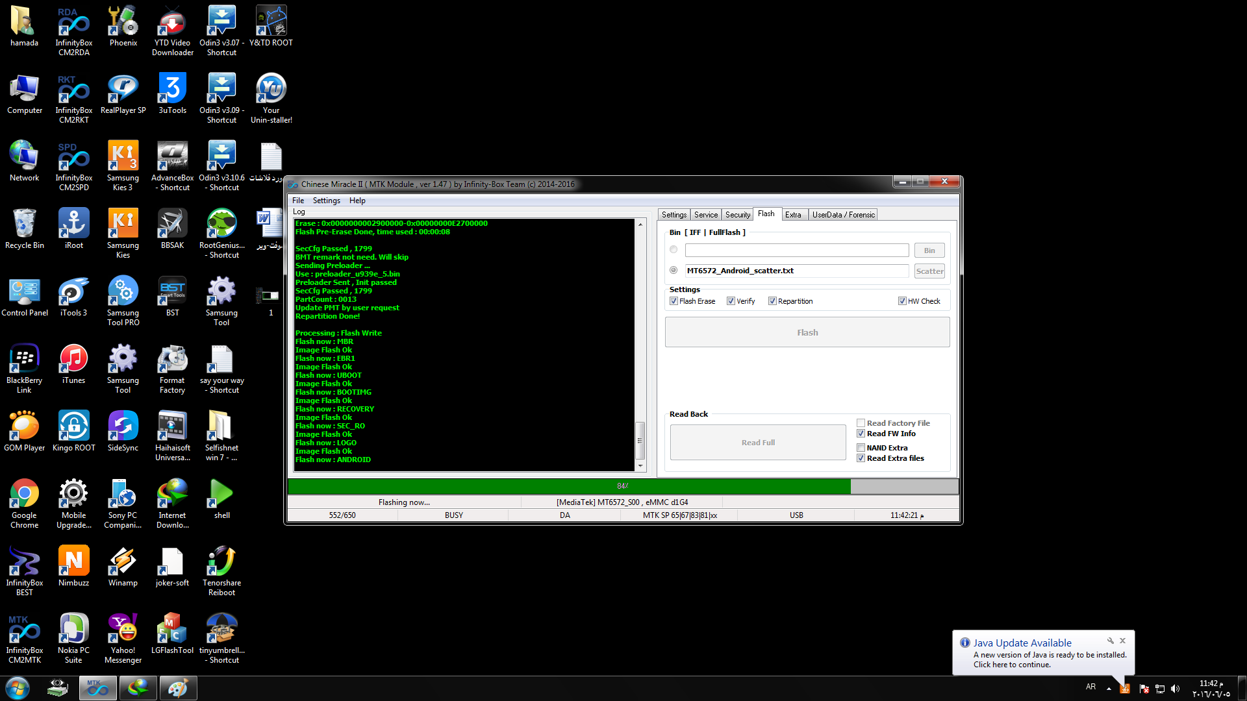This screenshot has height=701, width=1247.
Task: Launch the Phoenix desktop icon
Action: click(x=123, y=26)
